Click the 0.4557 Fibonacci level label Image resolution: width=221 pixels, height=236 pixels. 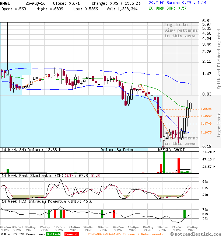tap(206, 116)
